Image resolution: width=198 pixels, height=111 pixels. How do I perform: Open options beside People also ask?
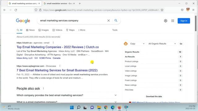(x=43, y=88)
